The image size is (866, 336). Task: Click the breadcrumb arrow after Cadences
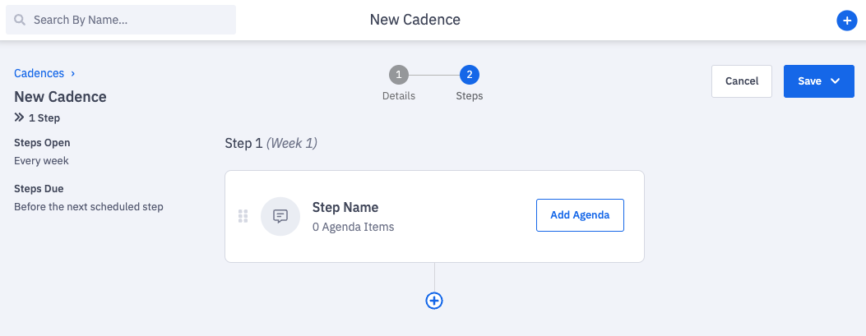coord(73,73)
